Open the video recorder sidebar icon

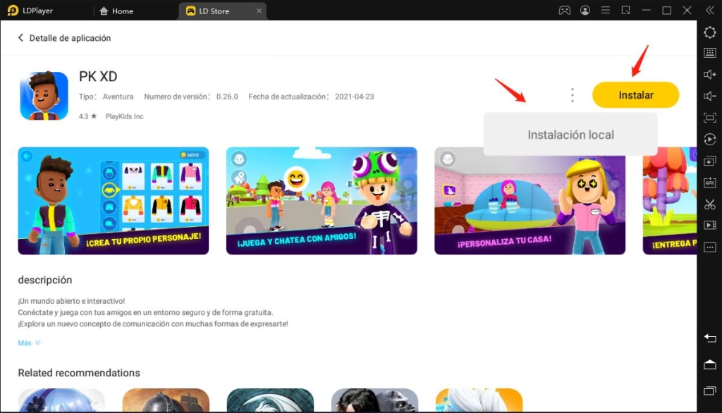click(709, 225)
